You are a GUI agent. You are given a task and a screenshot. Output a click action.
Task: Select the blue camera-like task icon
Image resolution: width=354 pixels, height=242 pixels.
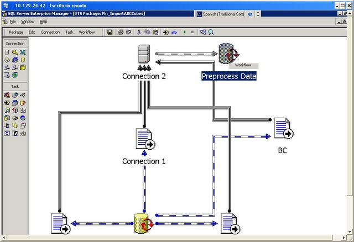click(7, 133)
